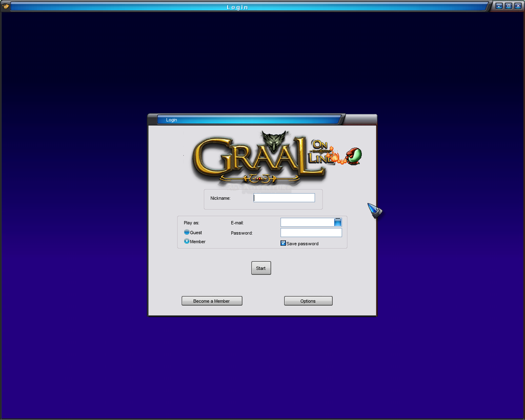This screenshot has height=420, width=525.
Task: Click the flame sprite beside the Online text
Action: click(x=335, y=156)
